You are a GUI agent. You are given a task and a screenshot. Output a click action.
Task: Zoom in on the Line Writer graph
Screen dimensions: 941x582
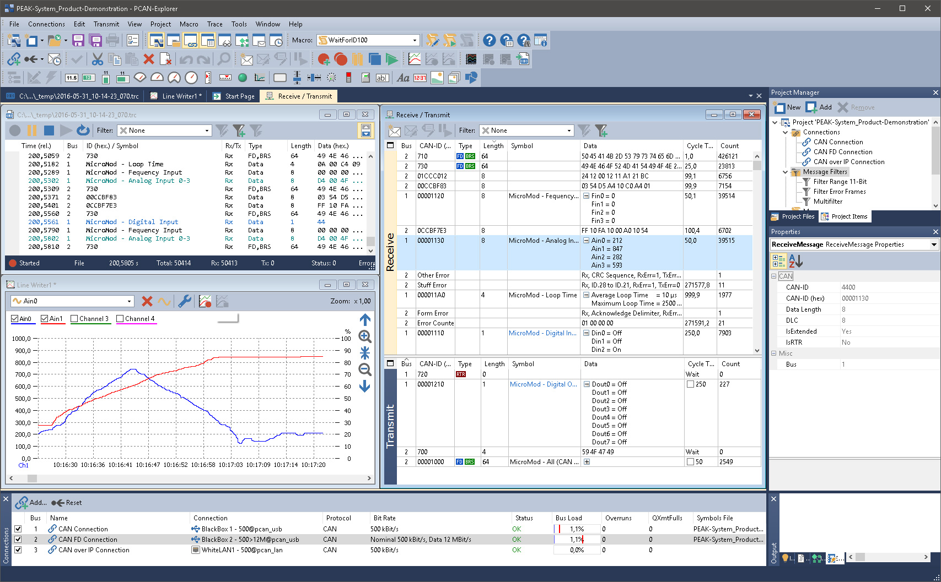coord(365,337)
